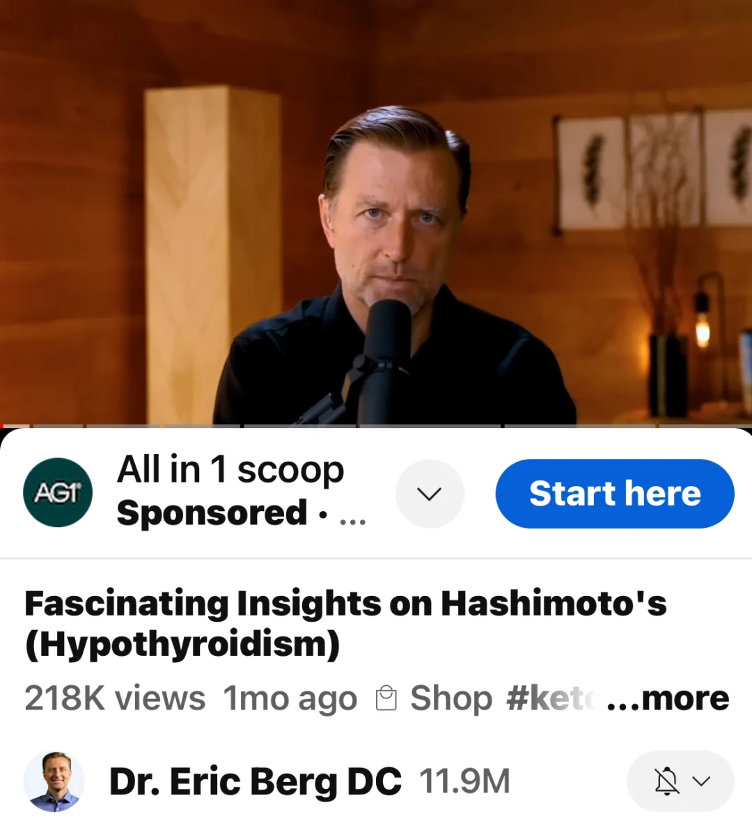752x823 pixels.
Task: Tap the 1mo ago upload date
Action: (290, 698)
